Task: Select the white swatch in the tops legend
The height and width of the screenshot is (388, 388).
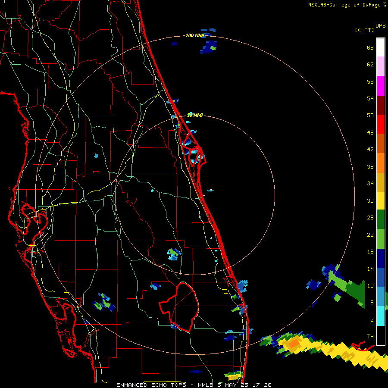Action: pos(381,47)
